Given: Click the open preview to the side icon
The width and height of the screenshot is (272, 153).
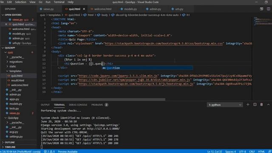Looking at the screenshot, I should point(261,9).
